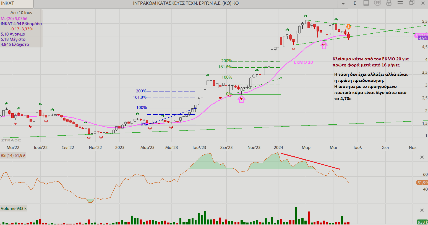Image resolution: width=428 pixels, height=225 pixels.
Task: Click the Ιουλ'23 time axis label
Action: point(199,148)
